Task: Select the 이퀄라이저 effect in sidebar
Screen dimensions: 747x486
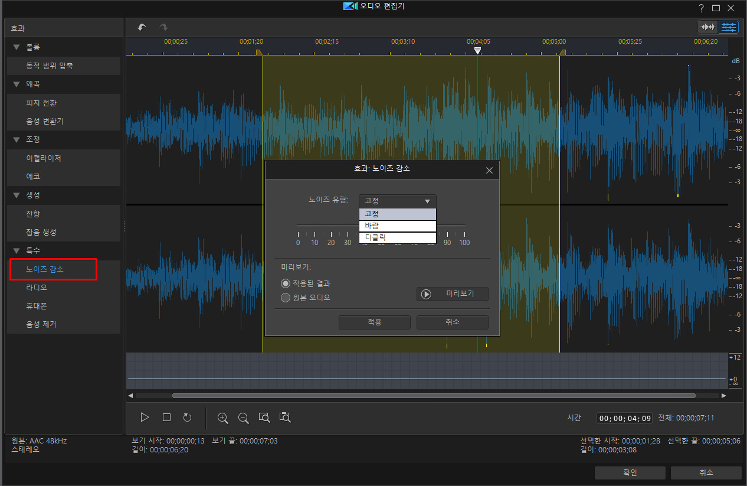Action: tap(44, 158)
